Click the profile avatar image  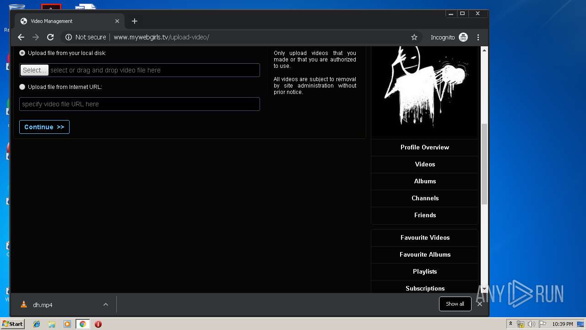[424, 89]
